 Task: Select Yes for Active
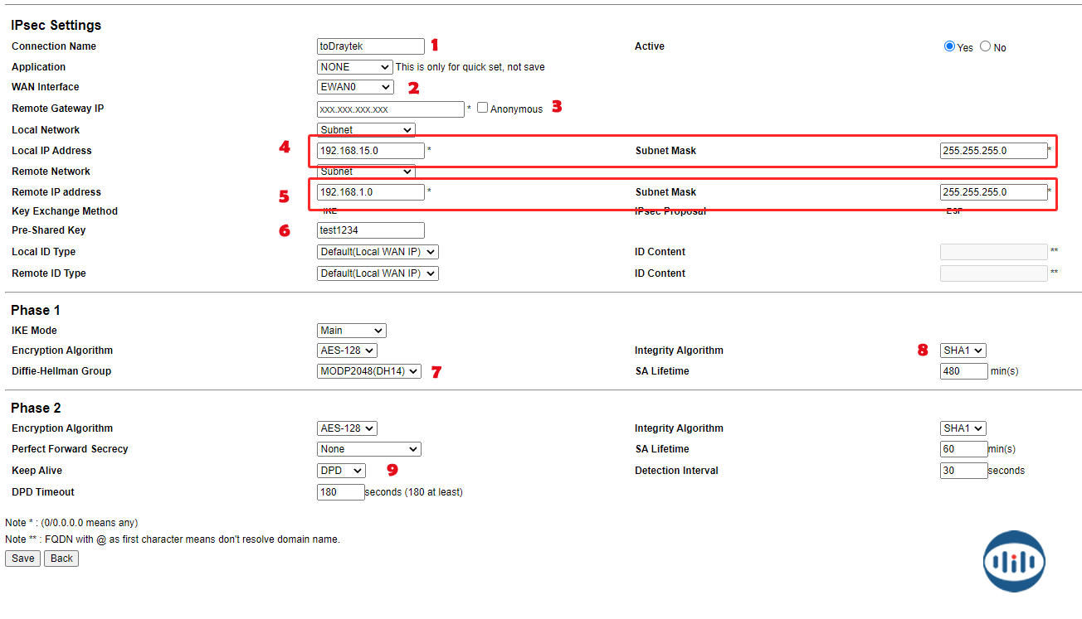tap(949, 46)
